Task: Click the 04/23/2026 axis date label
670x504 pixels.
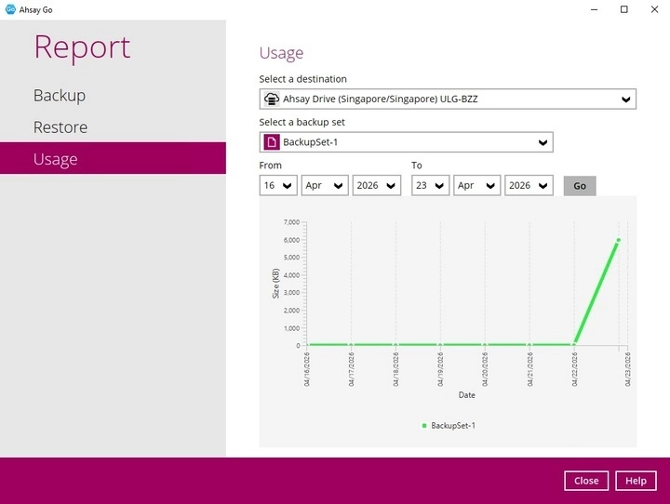Action: click(x=628, y=369)
